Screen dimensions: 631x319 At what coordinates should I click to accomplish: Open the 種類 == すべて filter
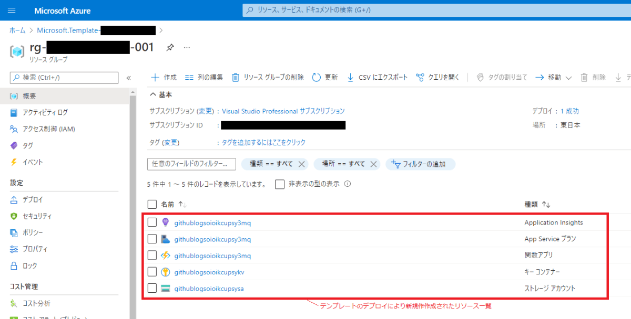tap(271, 164)
